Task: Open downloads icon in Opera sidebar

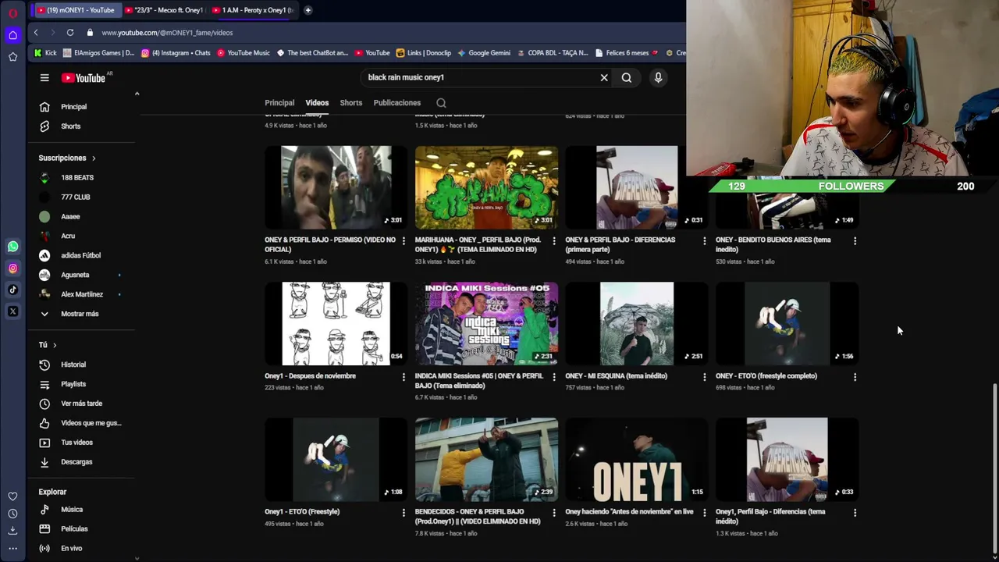Action: (x=13, y=531)
